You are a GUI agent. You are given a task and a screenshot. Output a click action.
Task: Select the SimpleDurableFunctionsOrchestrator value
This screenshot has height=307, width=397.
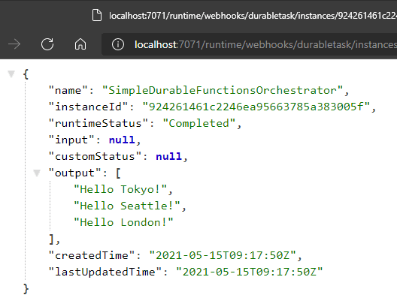(223, 90)
